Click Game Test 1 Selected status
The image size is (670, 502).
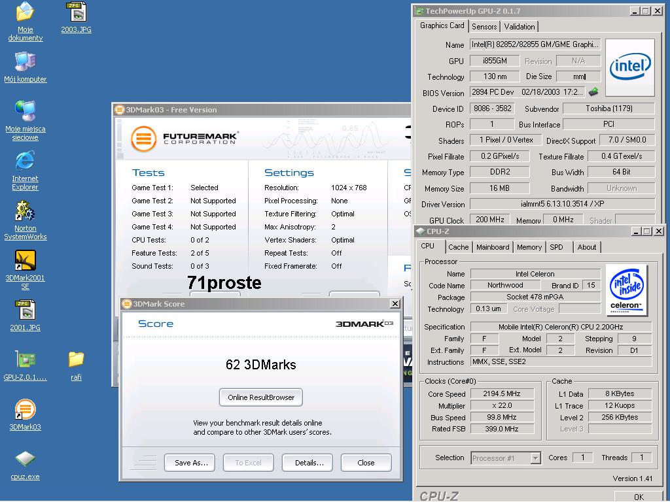(x=204, y=188)
